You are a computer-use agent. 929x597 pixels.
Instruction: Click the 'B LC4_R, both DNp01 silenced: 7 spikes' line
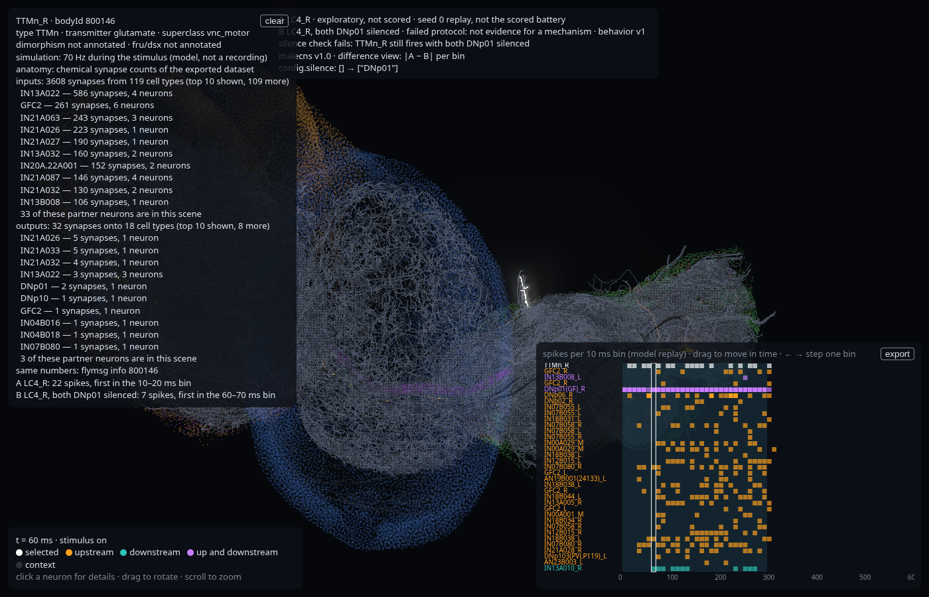(145, 395)
